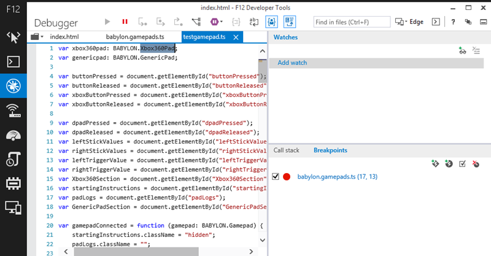Switch to the babylon.gamepads.ts tab
Viewport: 491px width, 256px height.
point(135,37)
